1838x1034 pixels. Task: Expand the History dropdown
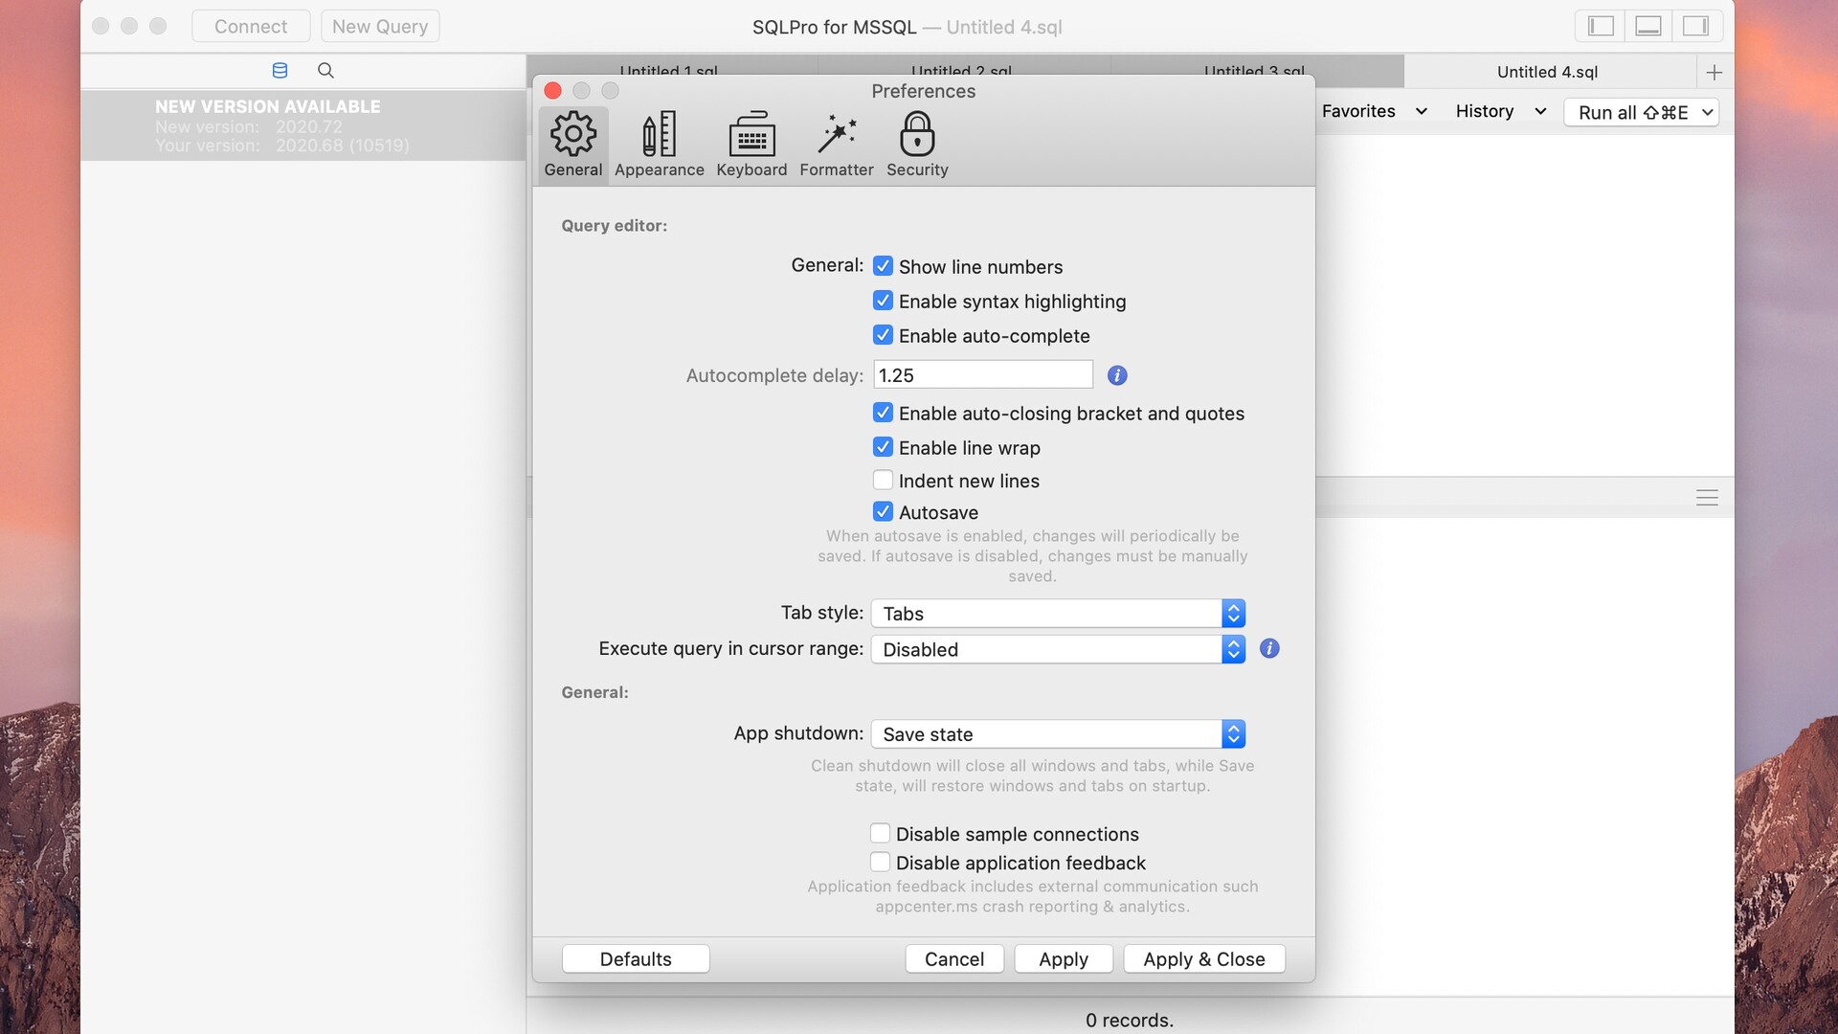point(1501,111)
